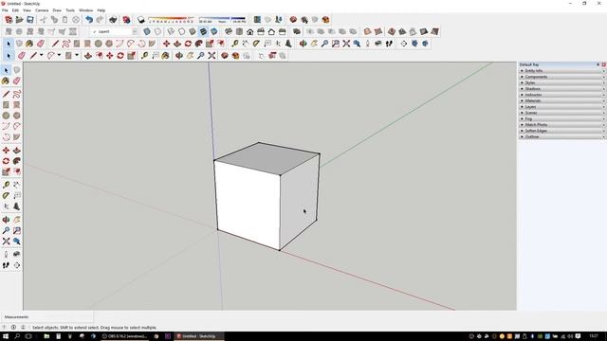Choose the Polygon tool in left tool palette

click(x=17, y=116)
